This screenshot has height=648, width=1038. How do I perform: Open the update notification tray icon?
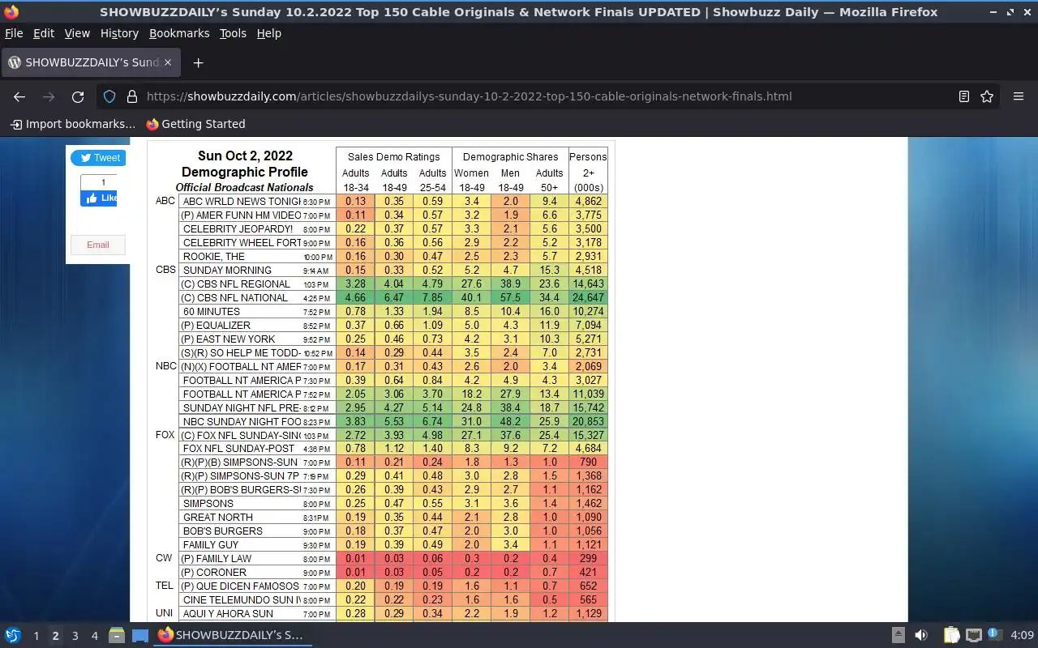[994, 634]
